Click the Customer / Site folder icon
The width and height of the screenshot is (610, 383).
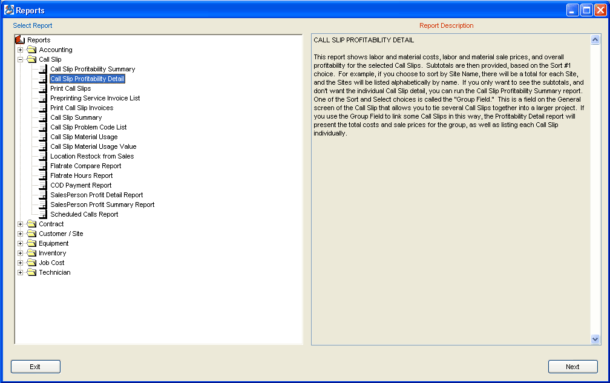(31, 234)
